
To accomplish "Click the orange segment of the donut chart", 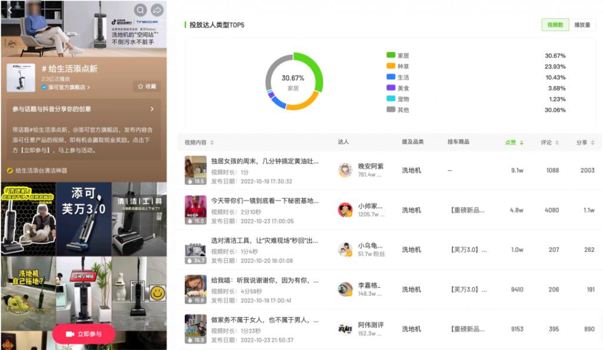I will (304, 102).
